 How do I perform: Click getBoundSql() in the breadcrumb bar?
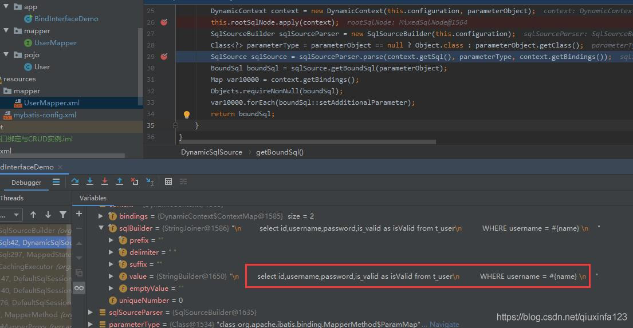280,152
